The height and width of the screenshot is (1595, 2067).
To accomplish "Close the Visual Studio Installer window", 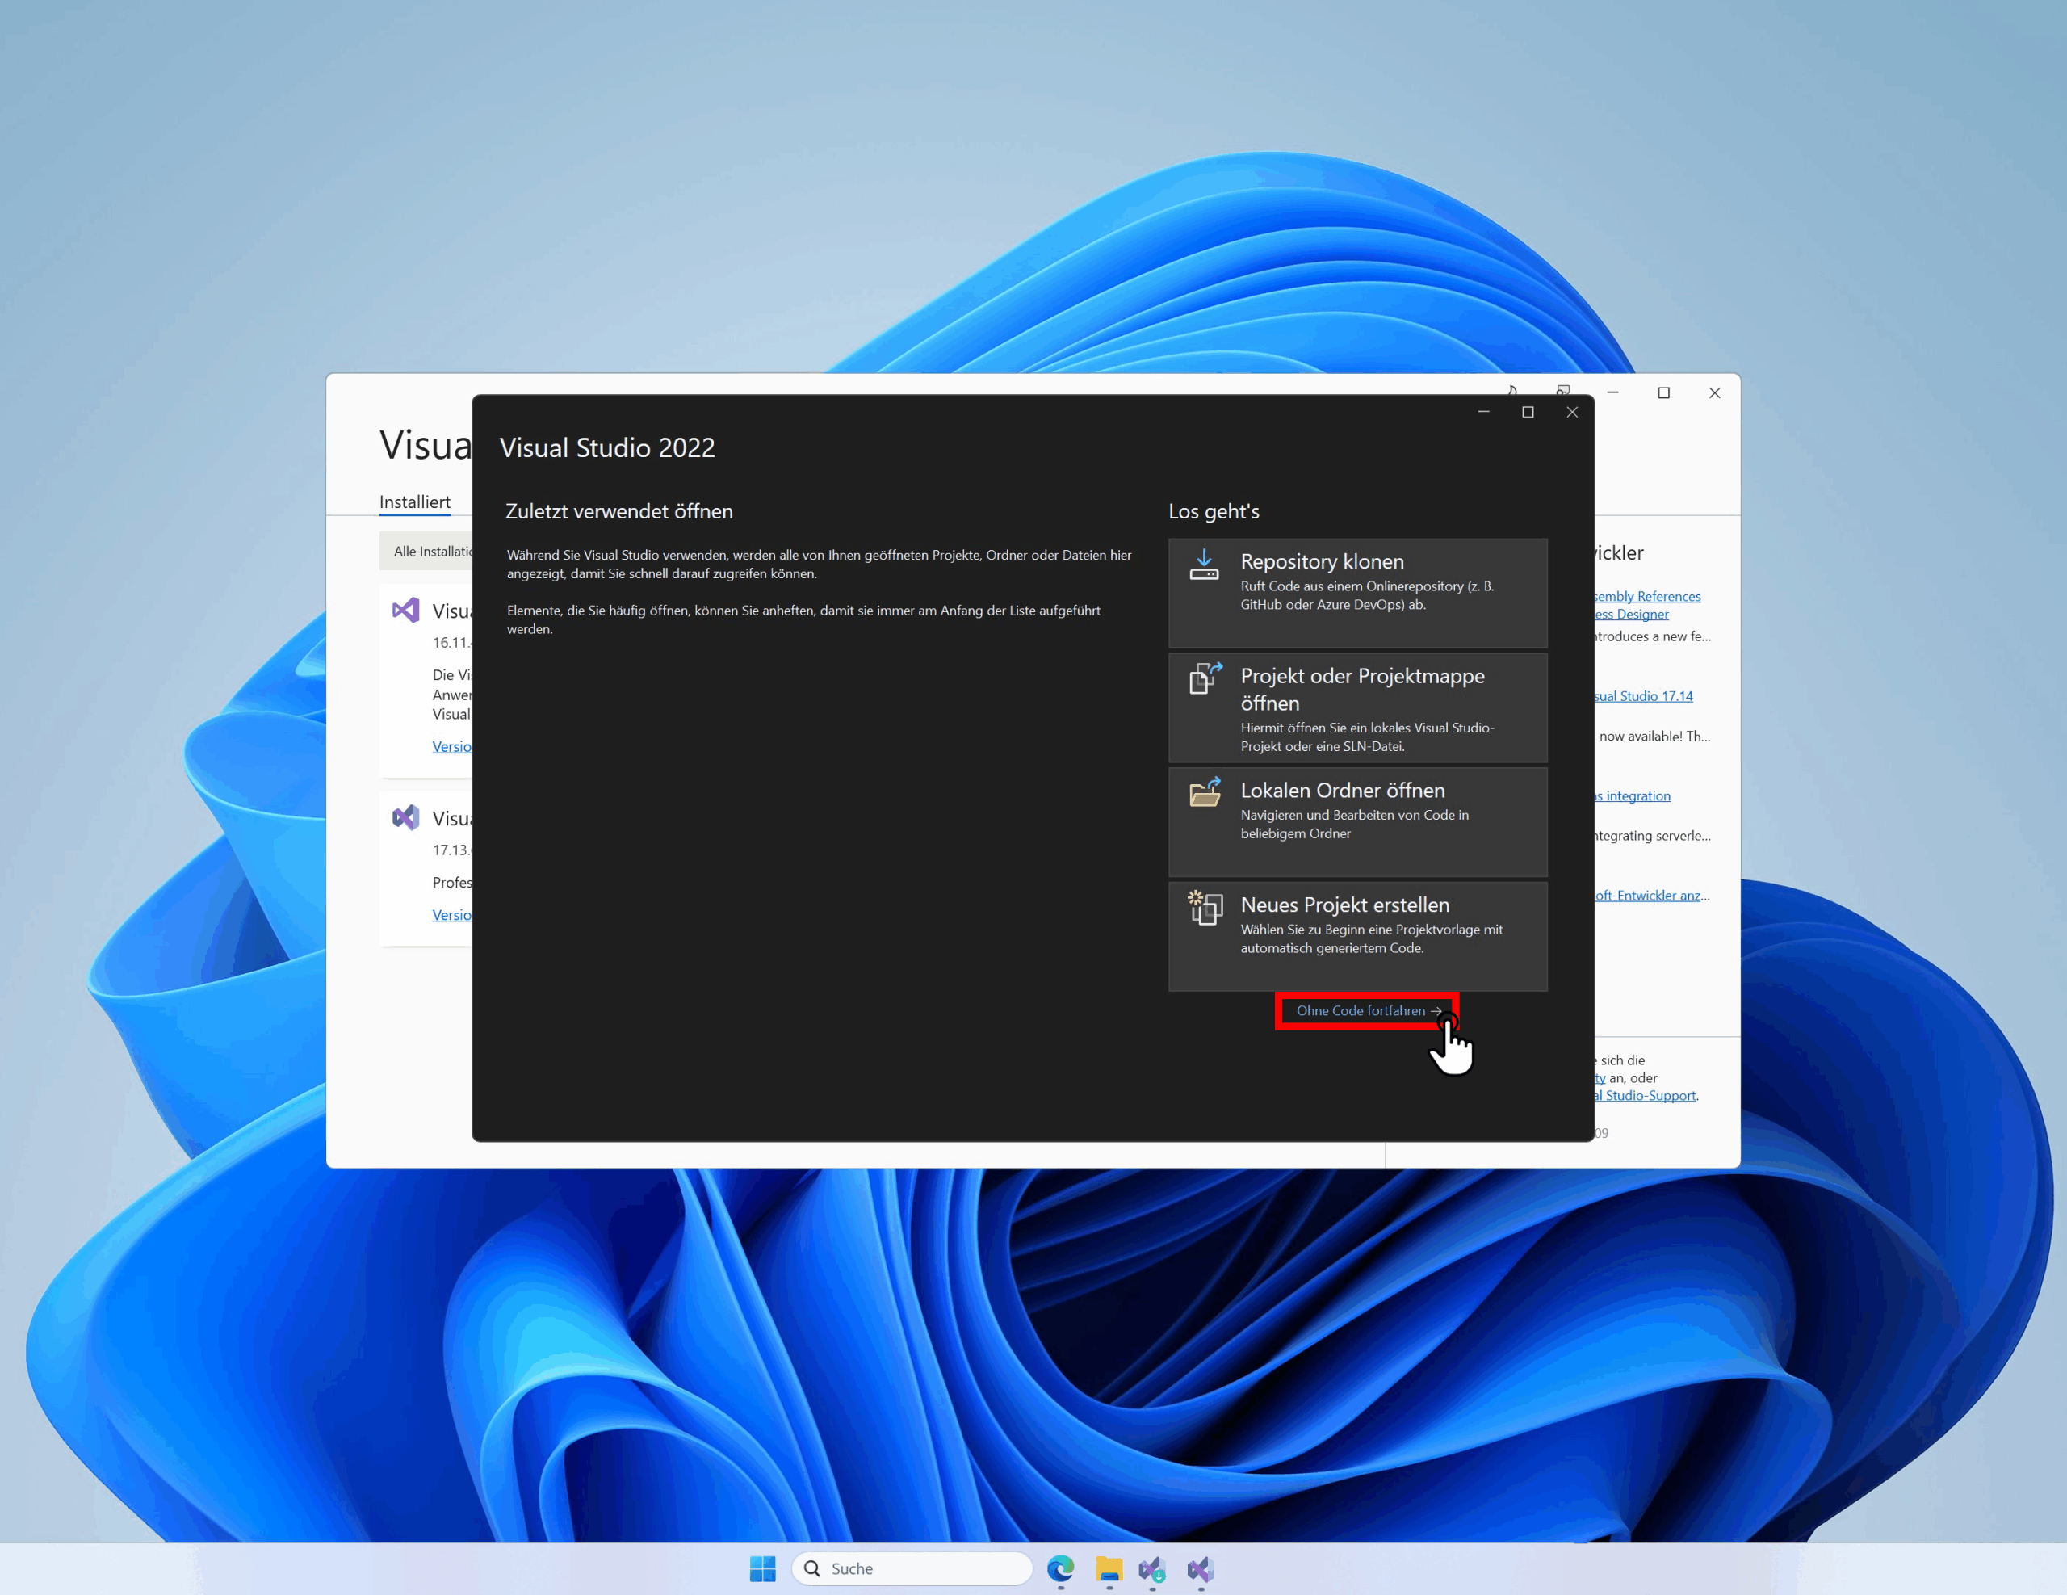I will point(1714,392).
